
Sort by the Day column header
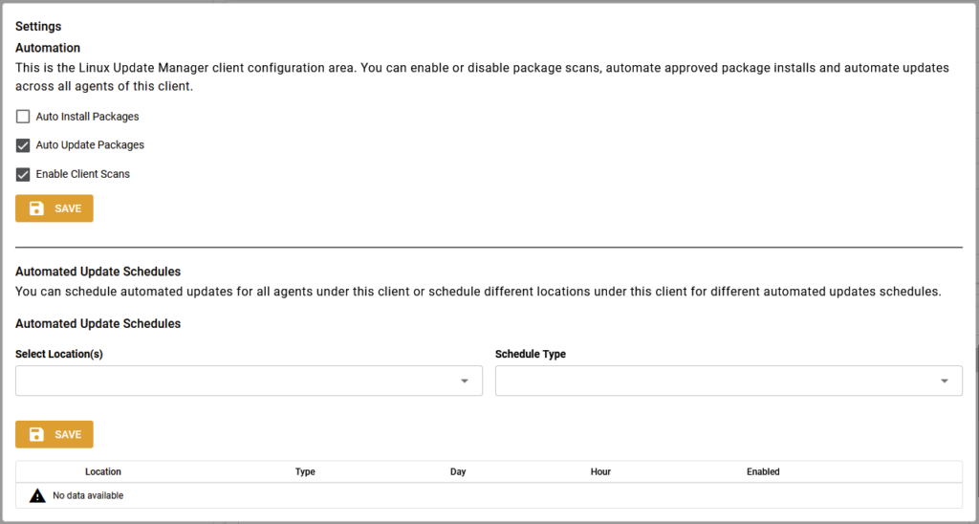[x=458, y=471]
